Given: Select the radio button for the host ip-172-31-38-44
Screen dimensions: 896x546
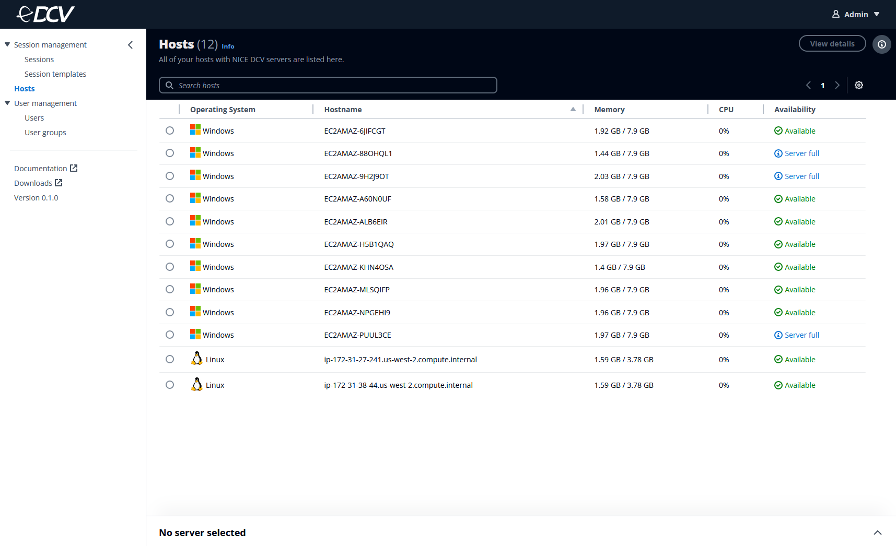Looking at the screenshot, I should (x=169, y=384).
